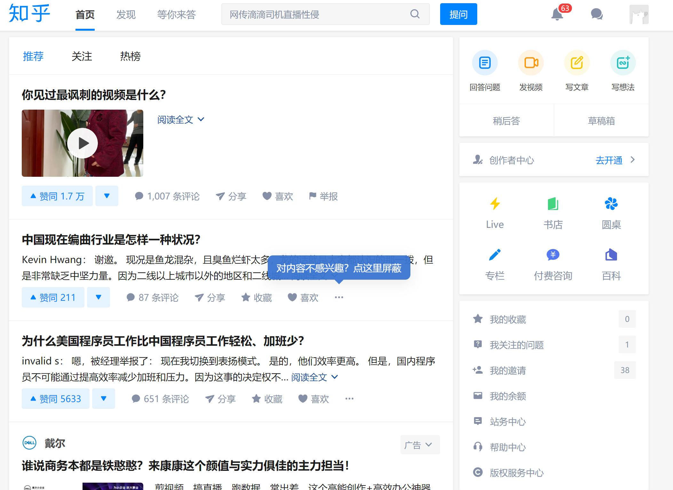This screenshot has height=490, width=673.
Task: Click the 提问 button
Action: point(458,14)
